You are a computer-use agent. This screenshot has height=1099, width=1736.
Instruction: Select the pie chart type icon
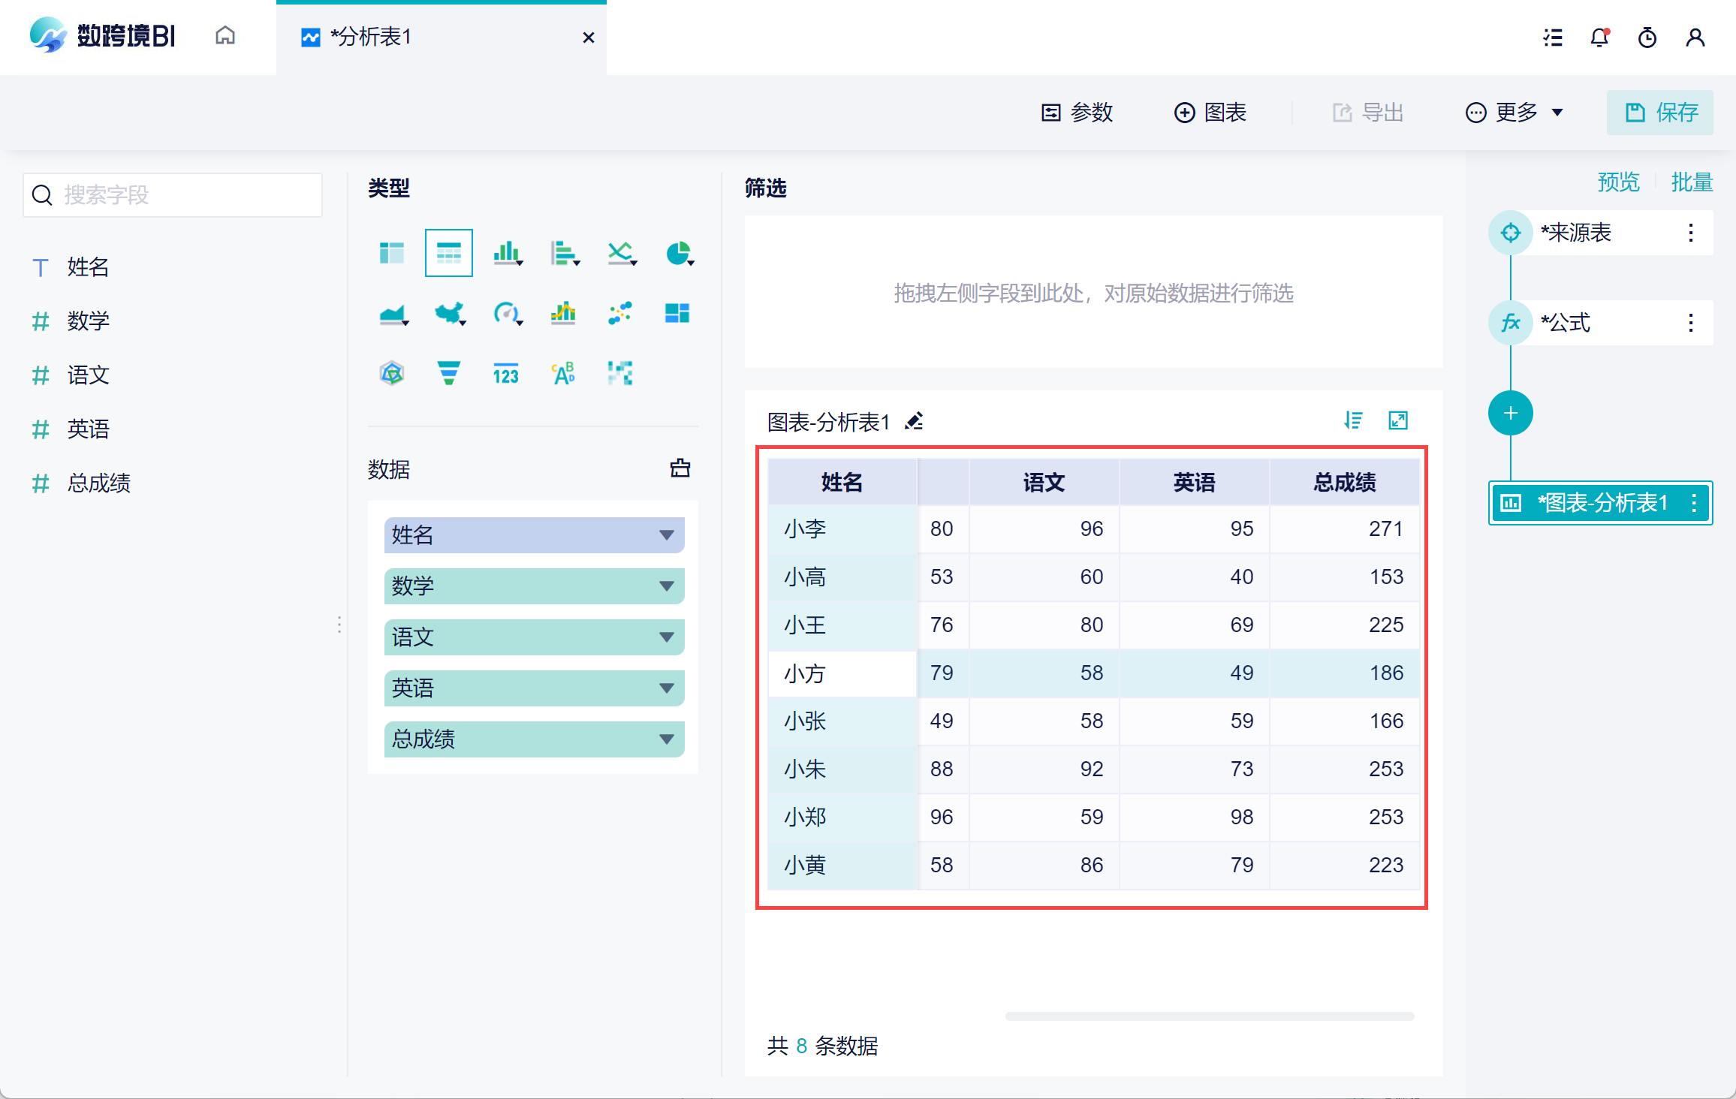(x=678, y=254)
